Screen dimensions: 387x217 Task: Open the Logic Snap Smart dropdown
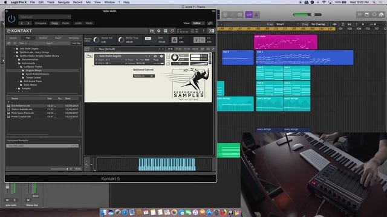tap(288, 24)
